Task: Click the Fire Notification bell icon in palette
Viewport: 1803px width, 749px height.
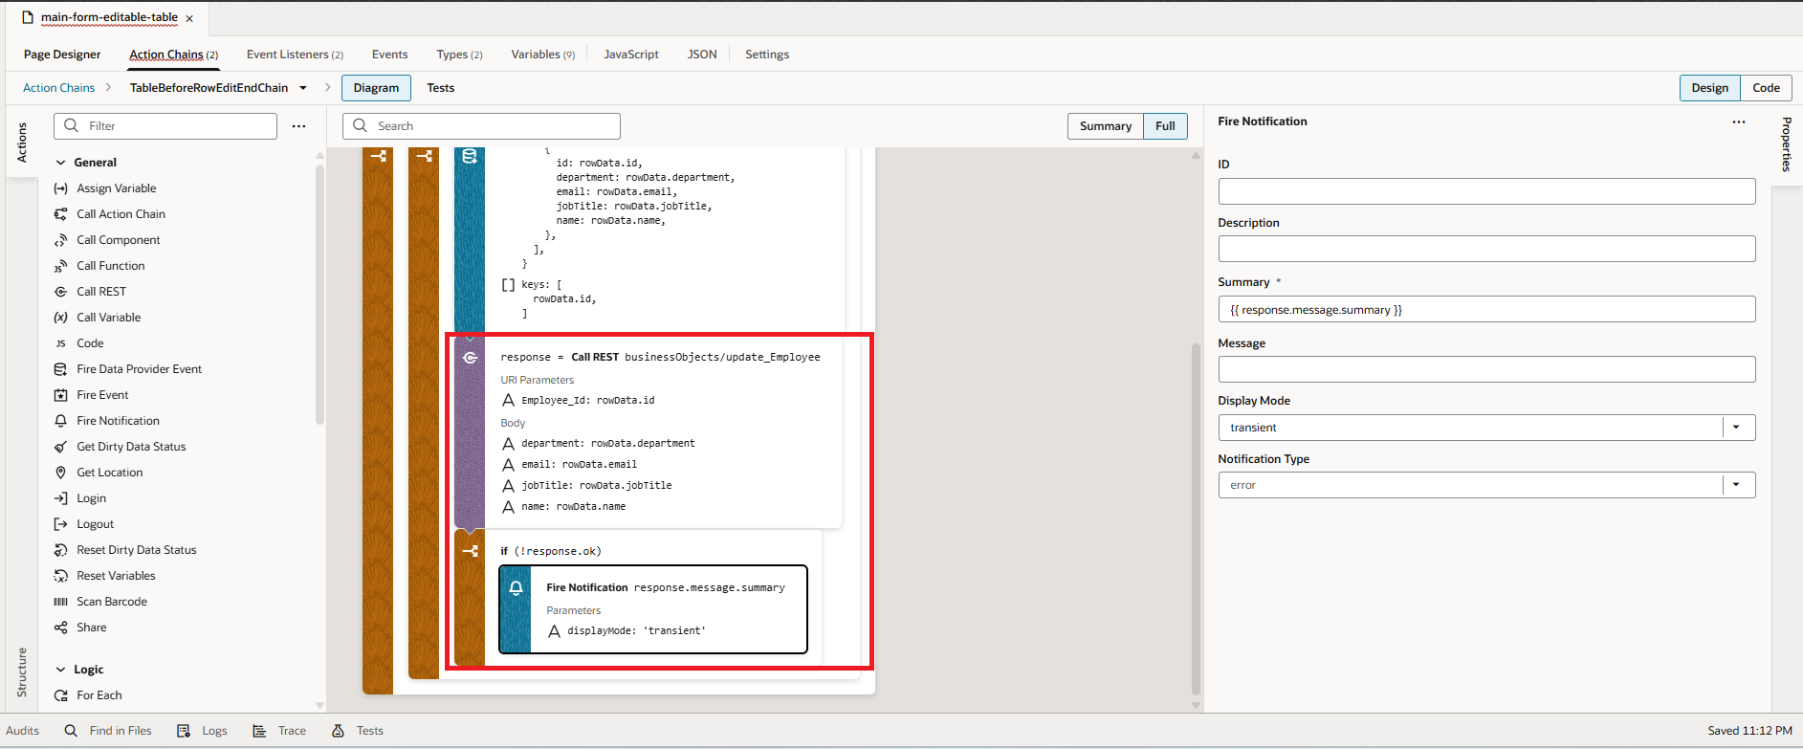Action: click(x=61, y=421)
